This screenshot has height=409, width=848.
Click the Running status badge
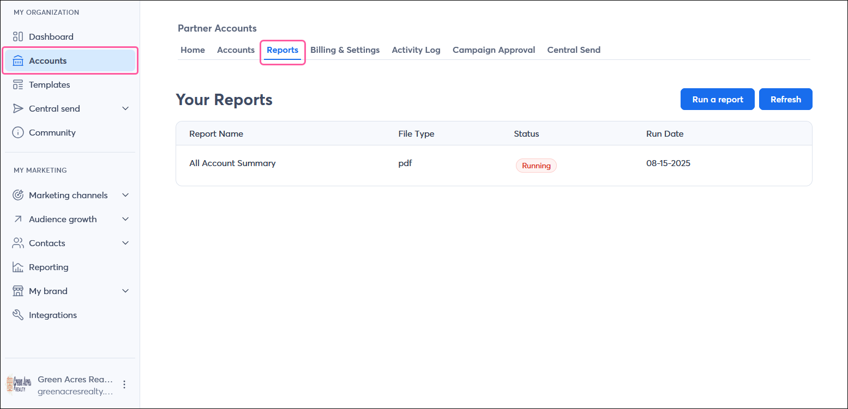click(x=536, y=166)
